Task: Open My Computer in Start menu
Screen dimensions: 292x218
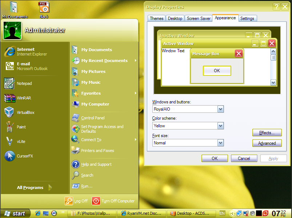Action: click(104, 104)
